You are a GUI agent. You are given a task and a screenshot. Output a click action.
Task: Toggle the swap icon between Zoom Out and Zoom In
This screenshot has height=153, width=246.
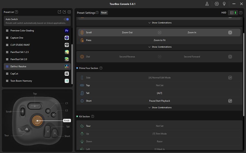(160, 32)
